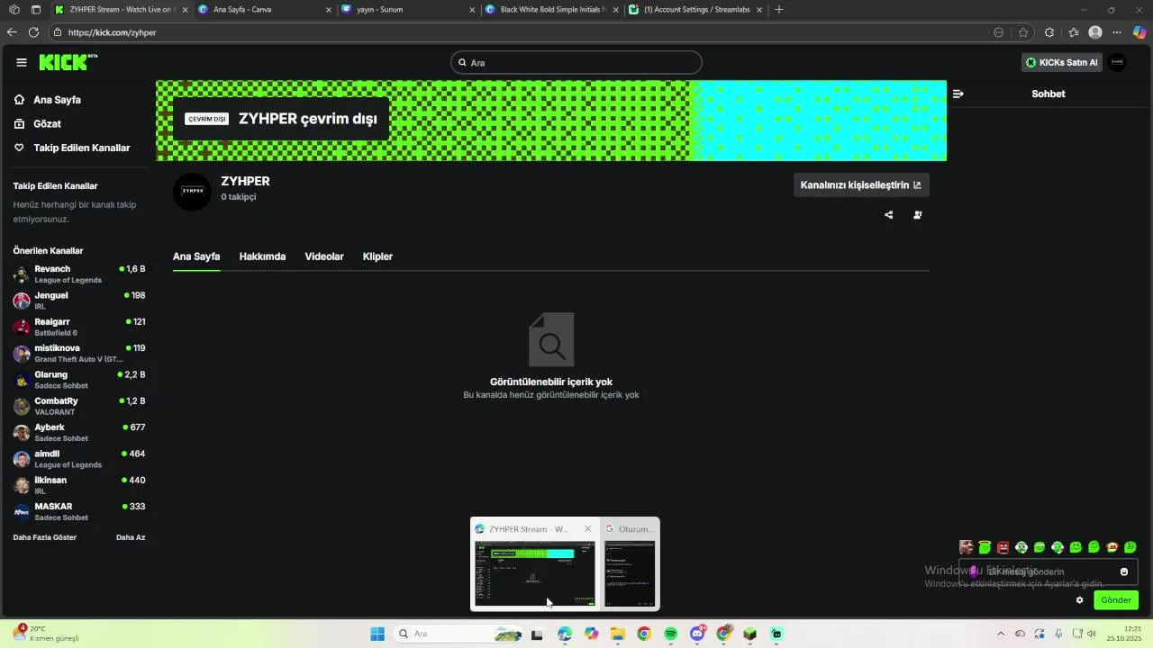Open the emoji picker in chat input
This screenshot has width=1153, height=648.
(x=1124, y=571)
